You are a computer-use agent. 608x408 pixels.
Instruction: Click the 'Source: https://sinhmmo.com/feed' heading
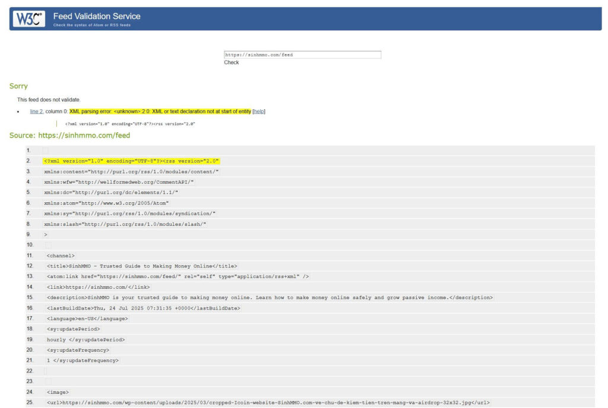click(70, 135)
